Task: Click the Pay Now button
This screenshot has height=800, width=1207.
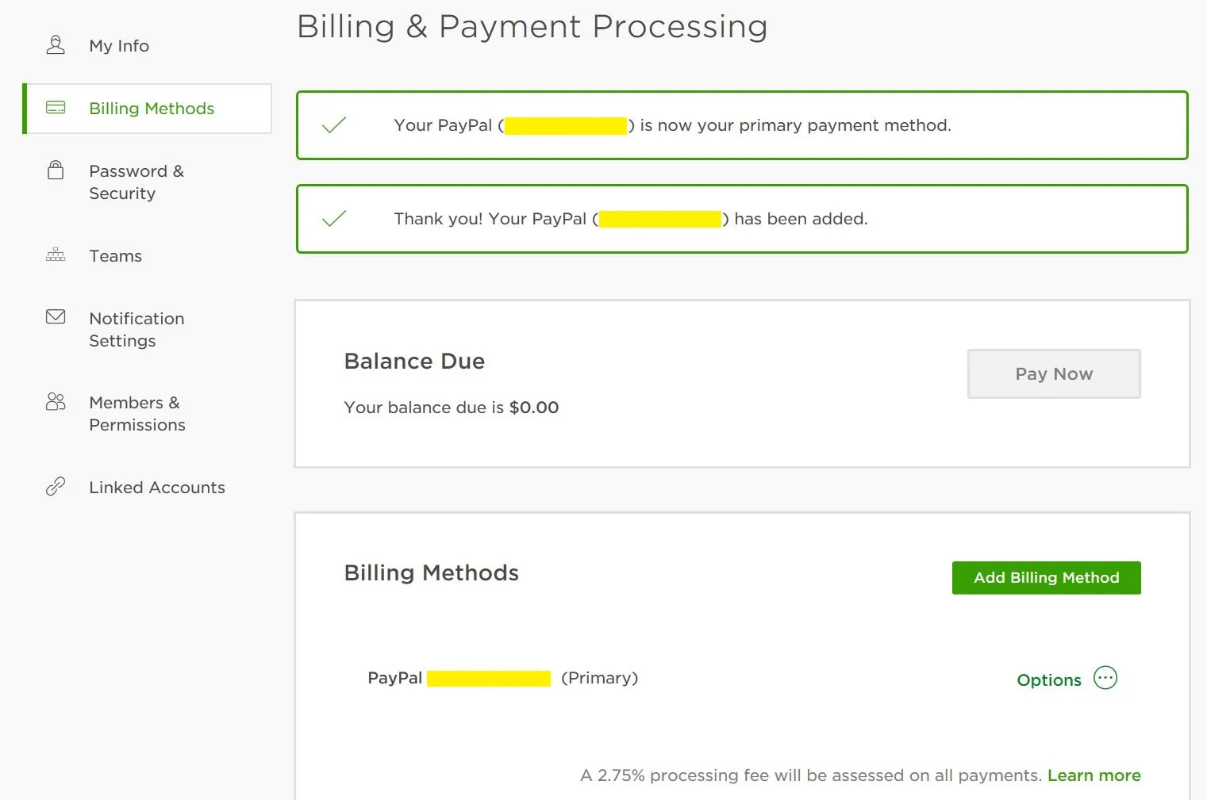Action: [x=1054, y=373]
